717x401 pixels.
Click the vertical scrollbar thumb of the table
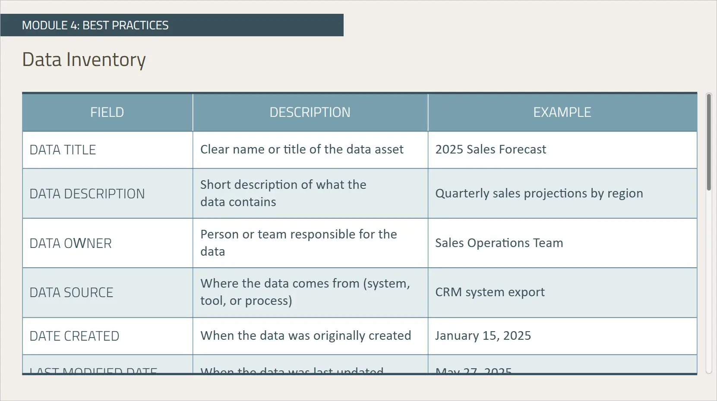(708, 142)
